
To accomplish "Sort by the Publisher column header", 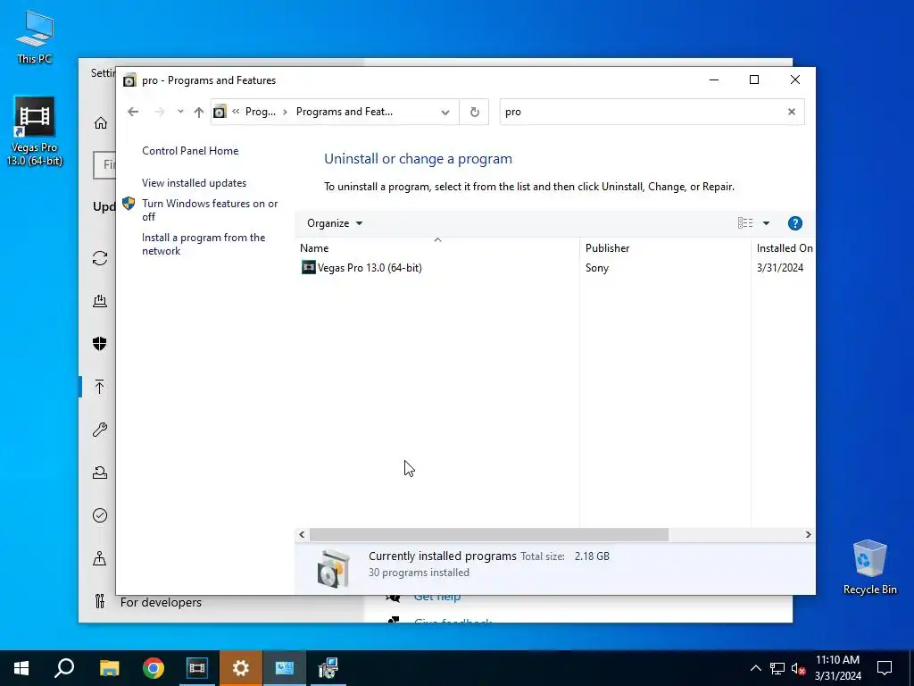I will pos(665,248).
